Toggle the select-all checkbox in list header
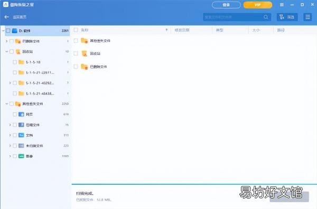This screenshot has width=317, height=209. point(76,30)
